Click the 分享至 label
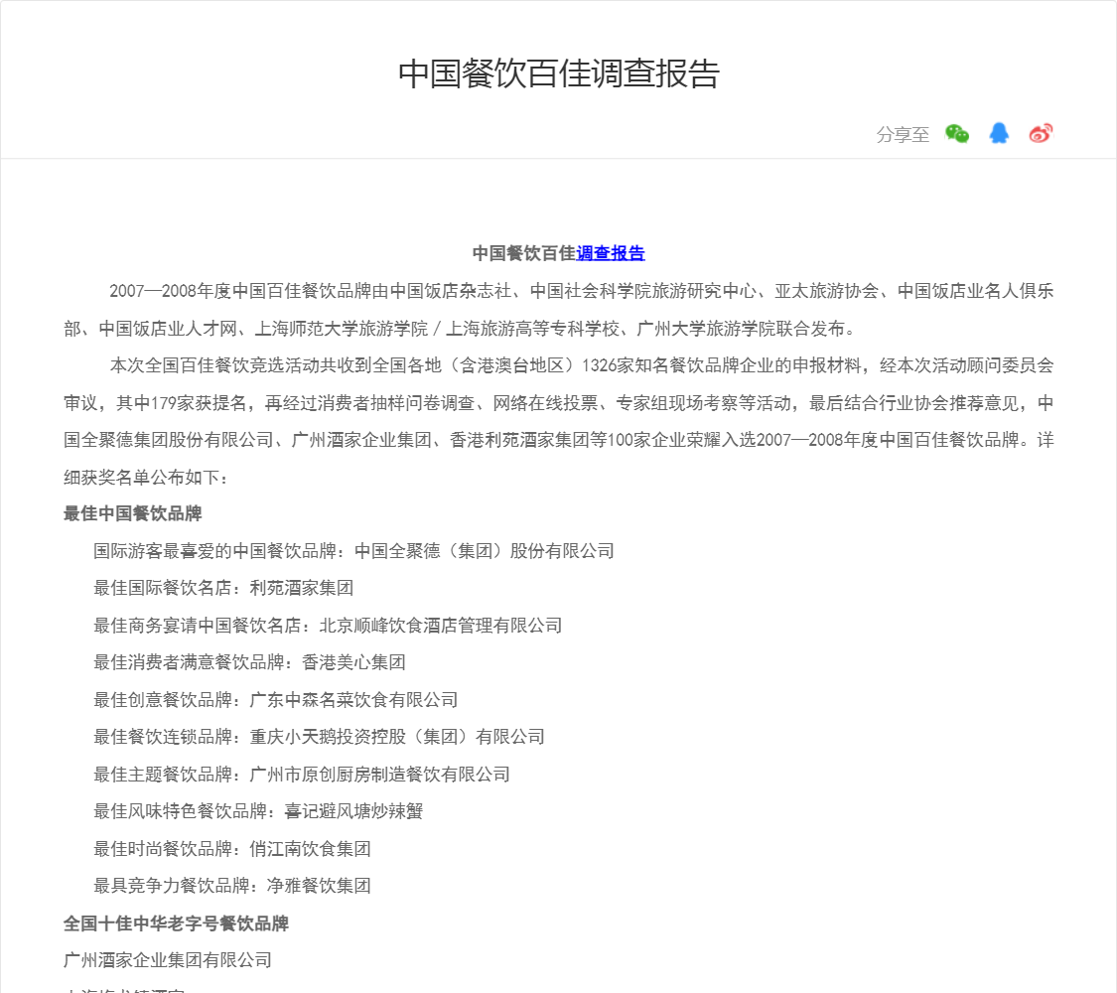1117x993 pixels. 903,135
